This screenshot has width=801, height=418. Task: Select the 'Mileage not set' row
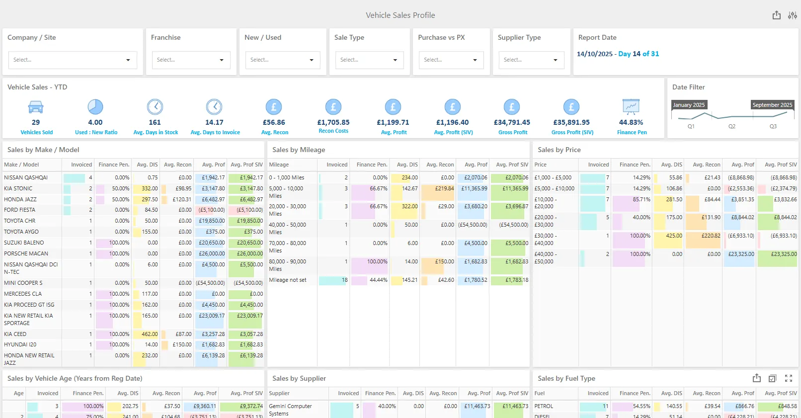399,280
